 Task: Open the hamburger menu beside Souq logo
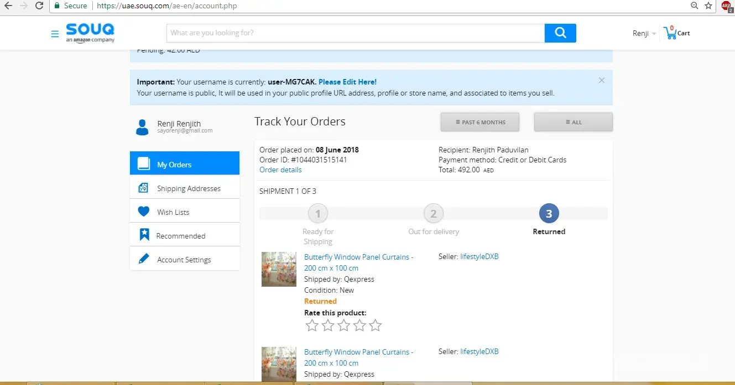click(x=55, y=34)
